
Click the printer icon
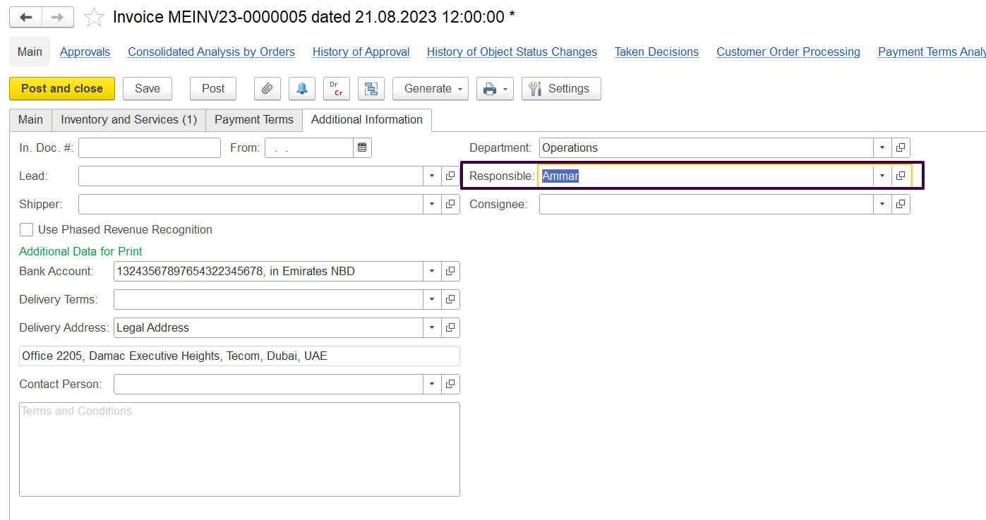[489, 89]
